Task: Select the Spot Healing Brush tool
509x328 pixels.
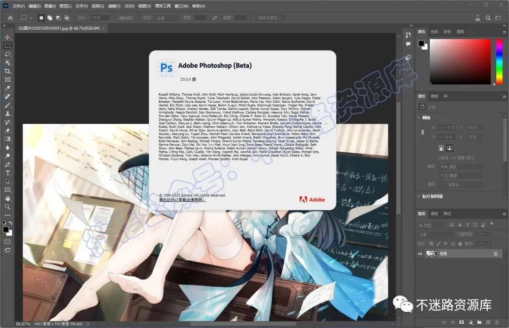Action: pyautogui.click(x=8, y=97)
